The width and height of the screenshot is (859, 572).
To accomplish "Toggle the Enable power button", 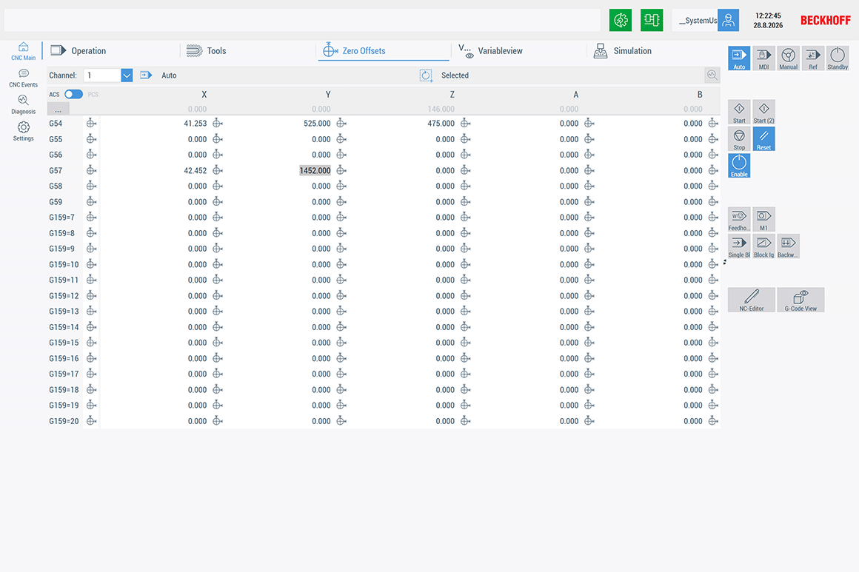I will tap(739, 165).
